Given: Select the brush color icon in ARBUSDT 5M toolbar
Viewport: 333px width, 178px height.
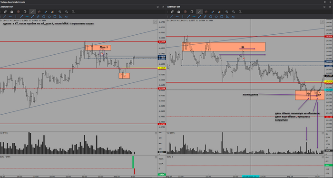Looking at the screenshot, I should pos(46,12).
